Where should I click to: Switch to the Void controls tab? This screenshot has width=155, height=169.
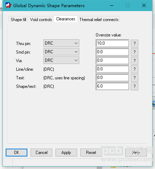coord(41,19)
